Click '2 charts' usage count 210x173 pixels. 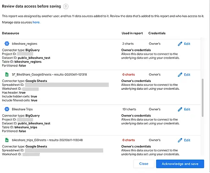pos(128,44)
